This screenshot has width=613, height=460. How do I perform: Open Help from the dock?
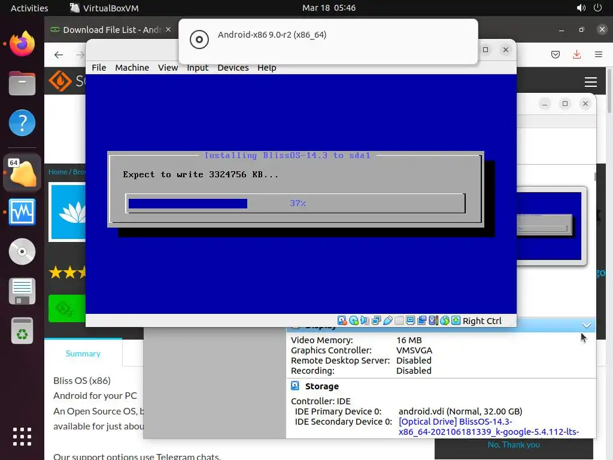click(22, 123)
